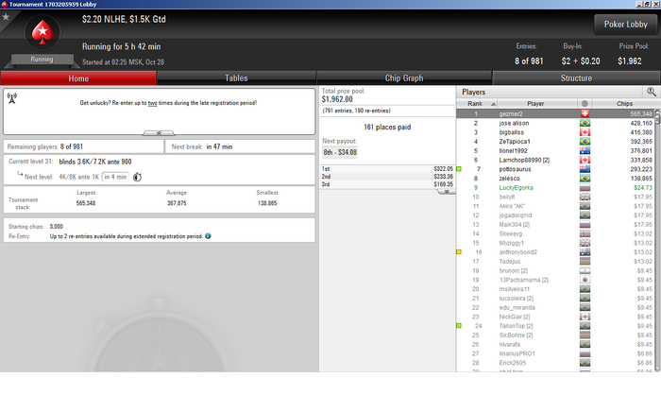Open the Chip Graph tab
This screenshot has height=395, width=661.
tap(404, 78)
